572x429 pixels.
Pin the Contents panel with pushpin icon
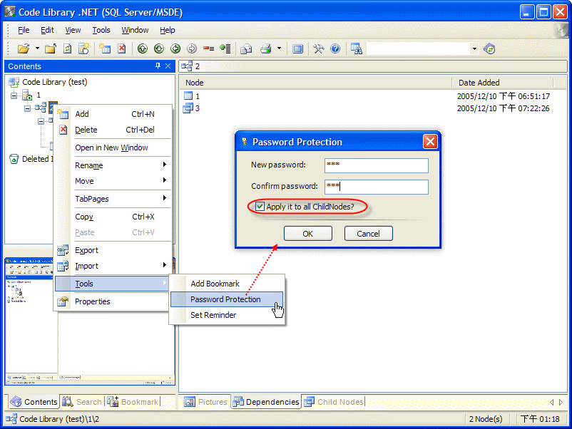click(158, 66)
